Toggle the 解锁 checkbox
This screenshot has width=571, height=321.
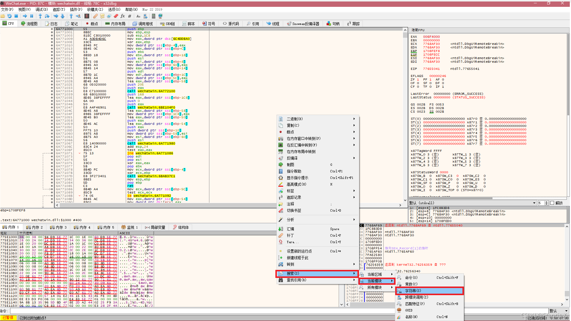[x=552, y=203]
